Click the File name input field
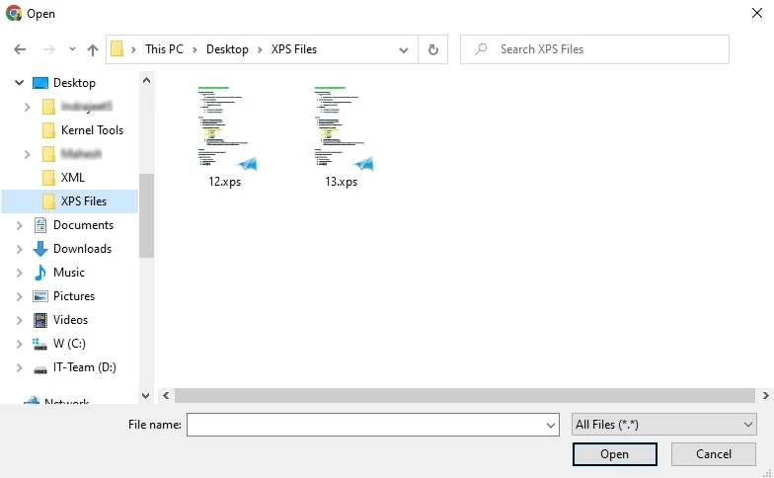 tap(373, 425)
